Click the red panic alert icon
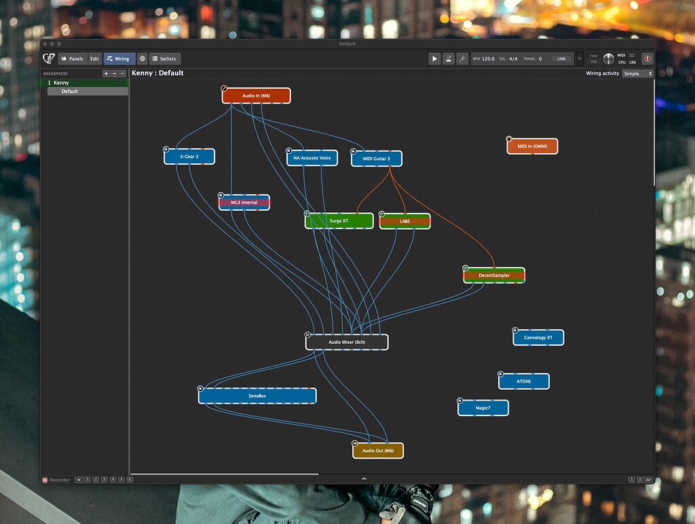The width and height of the screenshot is (695, 524). [647, 59]
